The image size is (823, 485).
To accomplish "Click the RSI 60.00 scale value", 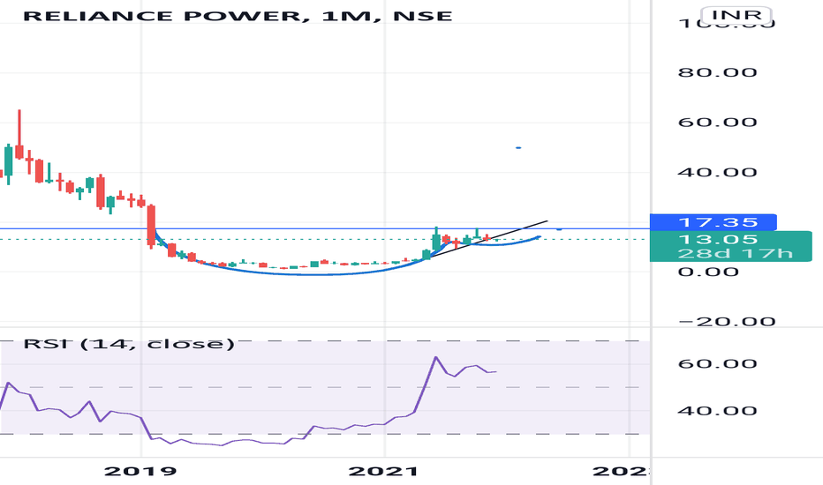I will point(717,363).
